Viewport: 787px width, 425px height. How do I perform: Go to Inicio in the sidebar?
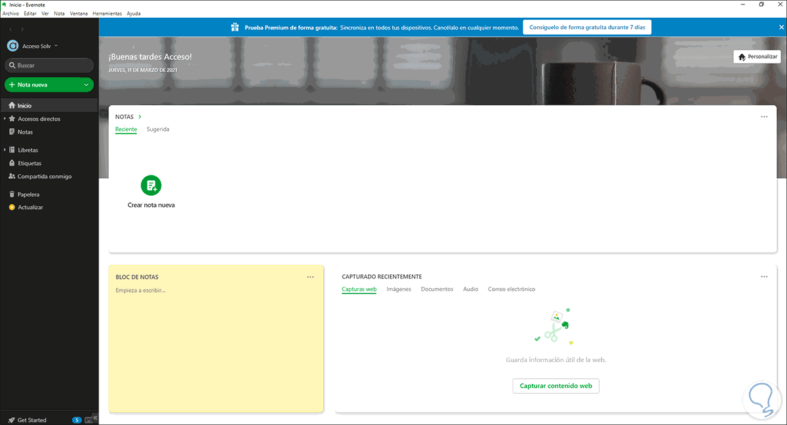pyautogui.click(x=49, y=105)
